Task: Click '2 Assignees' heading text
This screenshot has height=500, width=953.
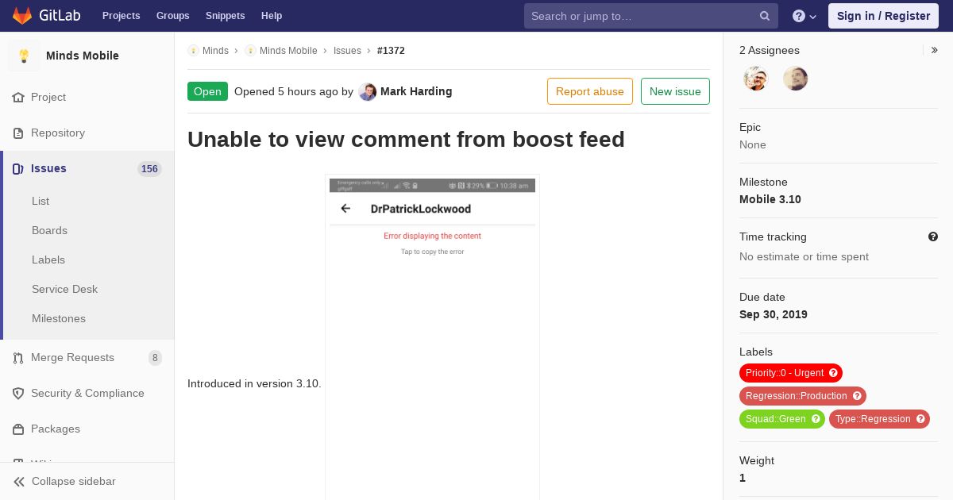Action: click(770, 50)
